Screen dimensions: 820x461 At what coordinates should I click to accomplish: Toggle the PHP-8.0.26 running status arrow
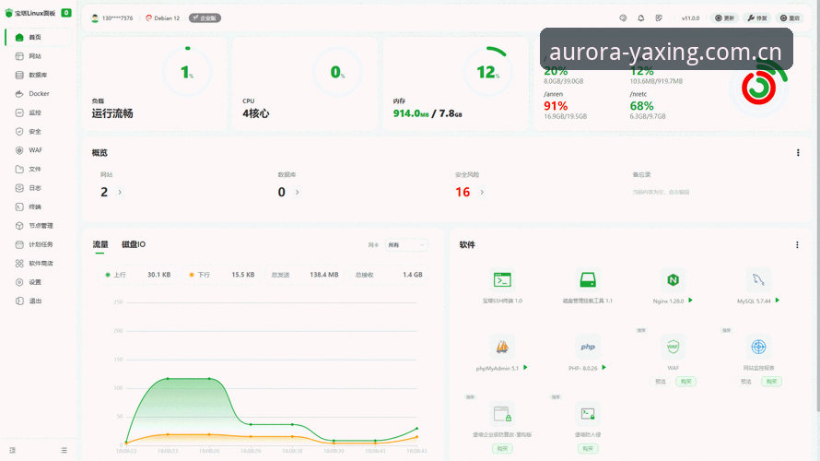603,367
